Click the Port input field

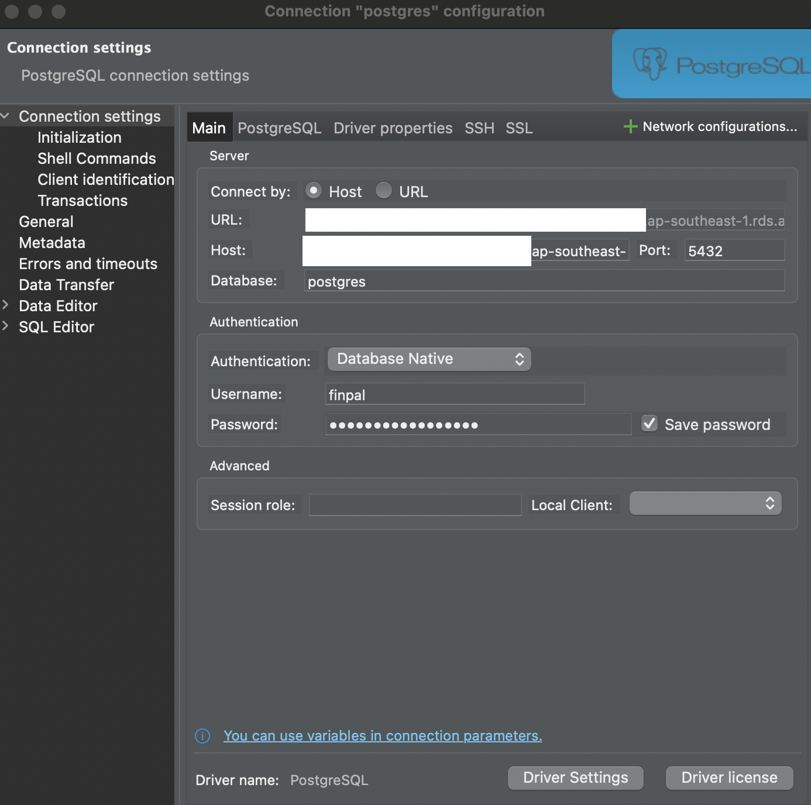pyautogui.click(x=734, y=251)
